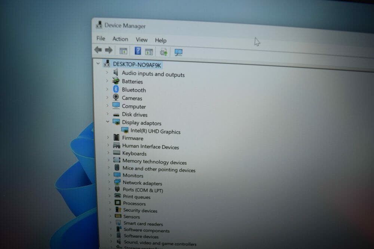Open the Help menu
Image resolution: width=374 pixels, height=249 pixels.
point(160,40)
